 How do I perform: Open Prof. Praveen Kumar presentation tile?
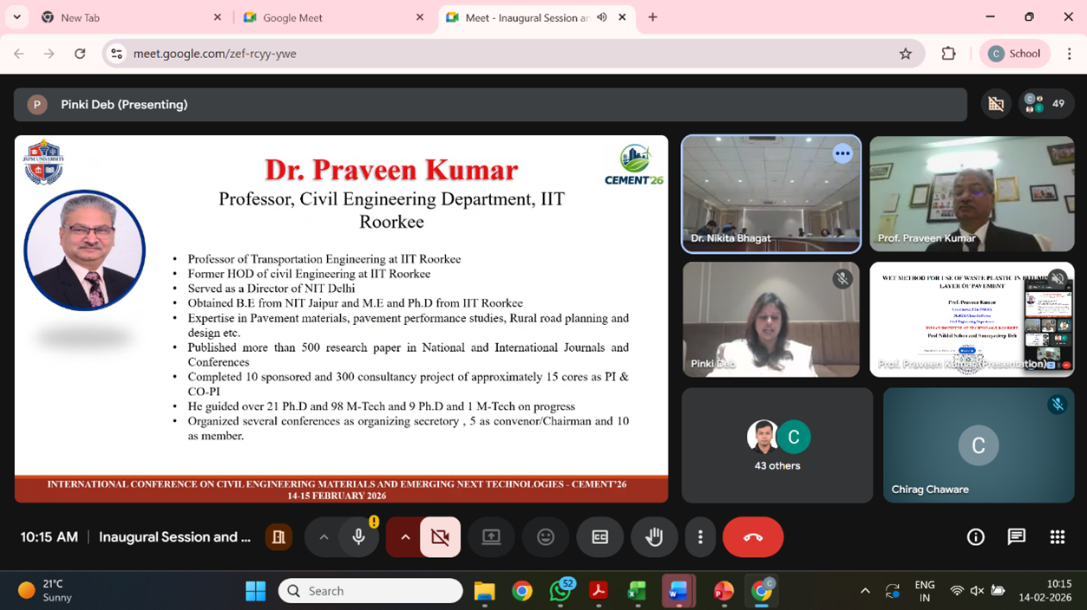[972, 320]
